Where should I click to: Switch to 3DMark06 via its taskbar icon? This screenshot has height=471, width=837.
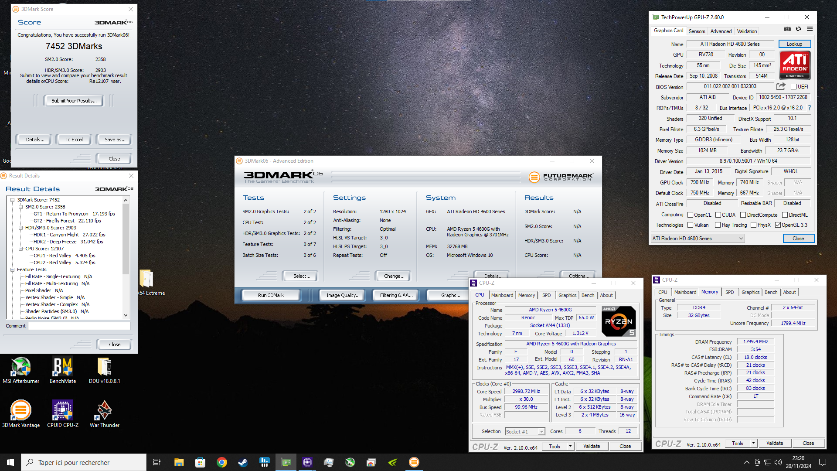[414, 462]
